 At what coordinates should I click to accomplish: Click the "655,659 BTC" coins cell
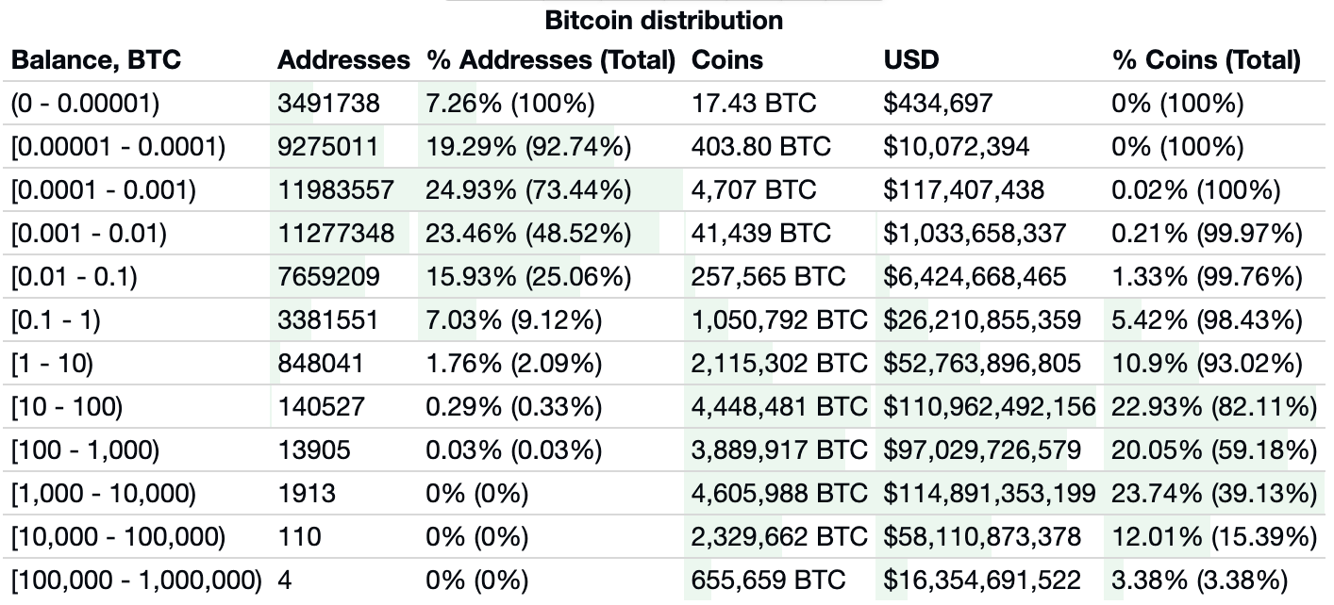pos(769,580)
